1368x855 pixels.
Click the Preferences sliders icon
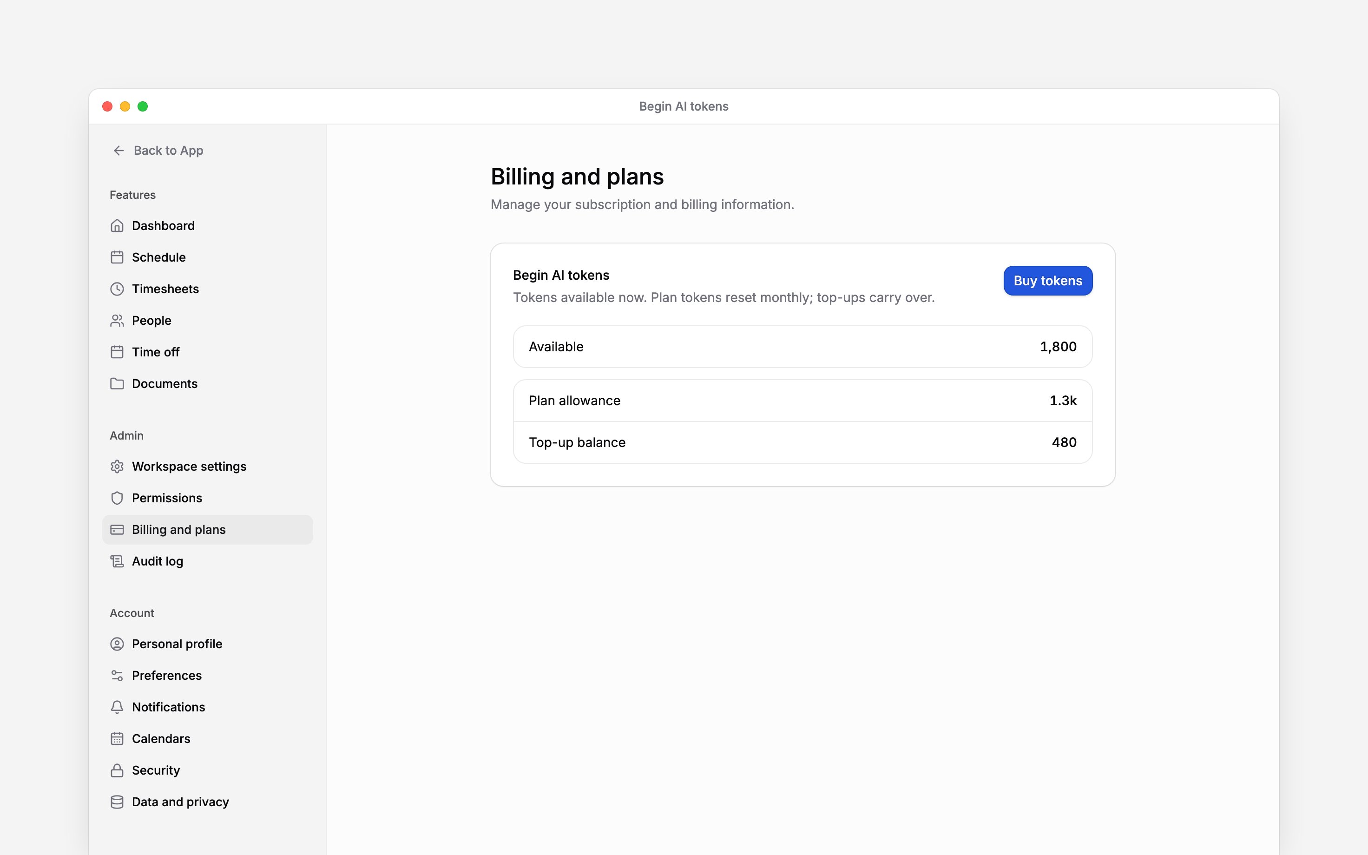117,676
